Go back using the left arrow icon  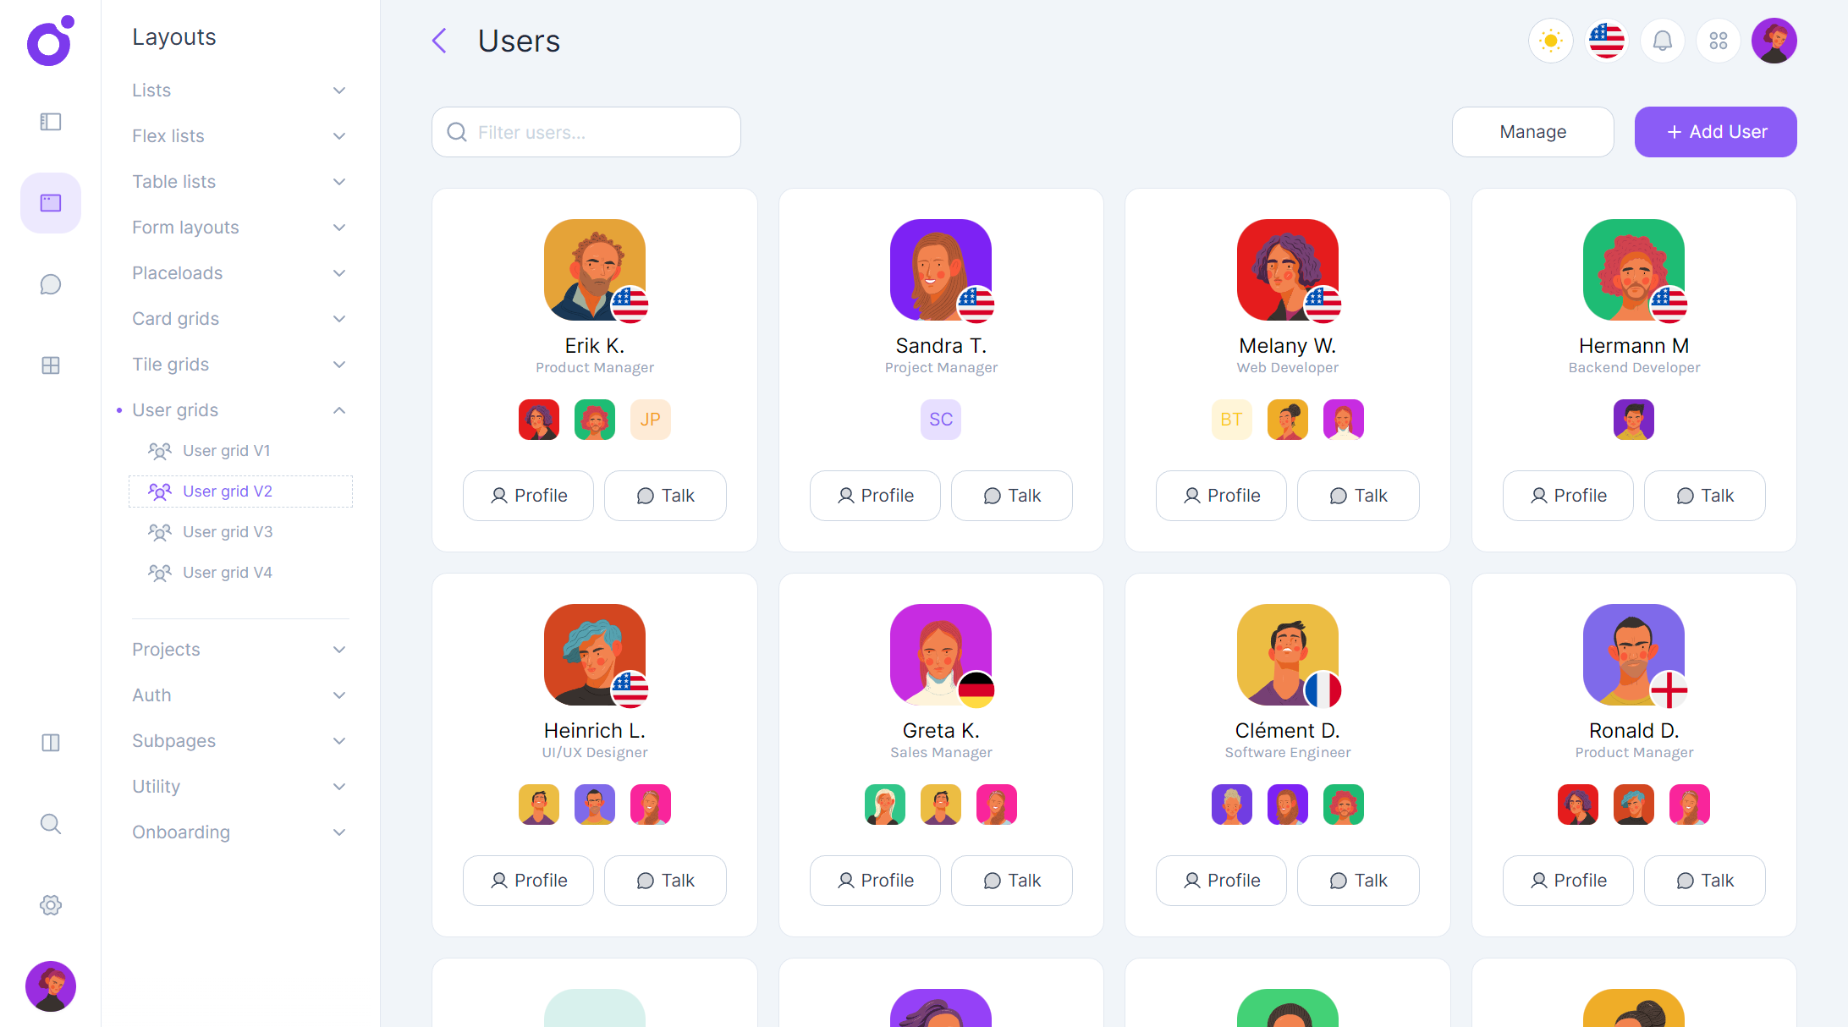439,41
